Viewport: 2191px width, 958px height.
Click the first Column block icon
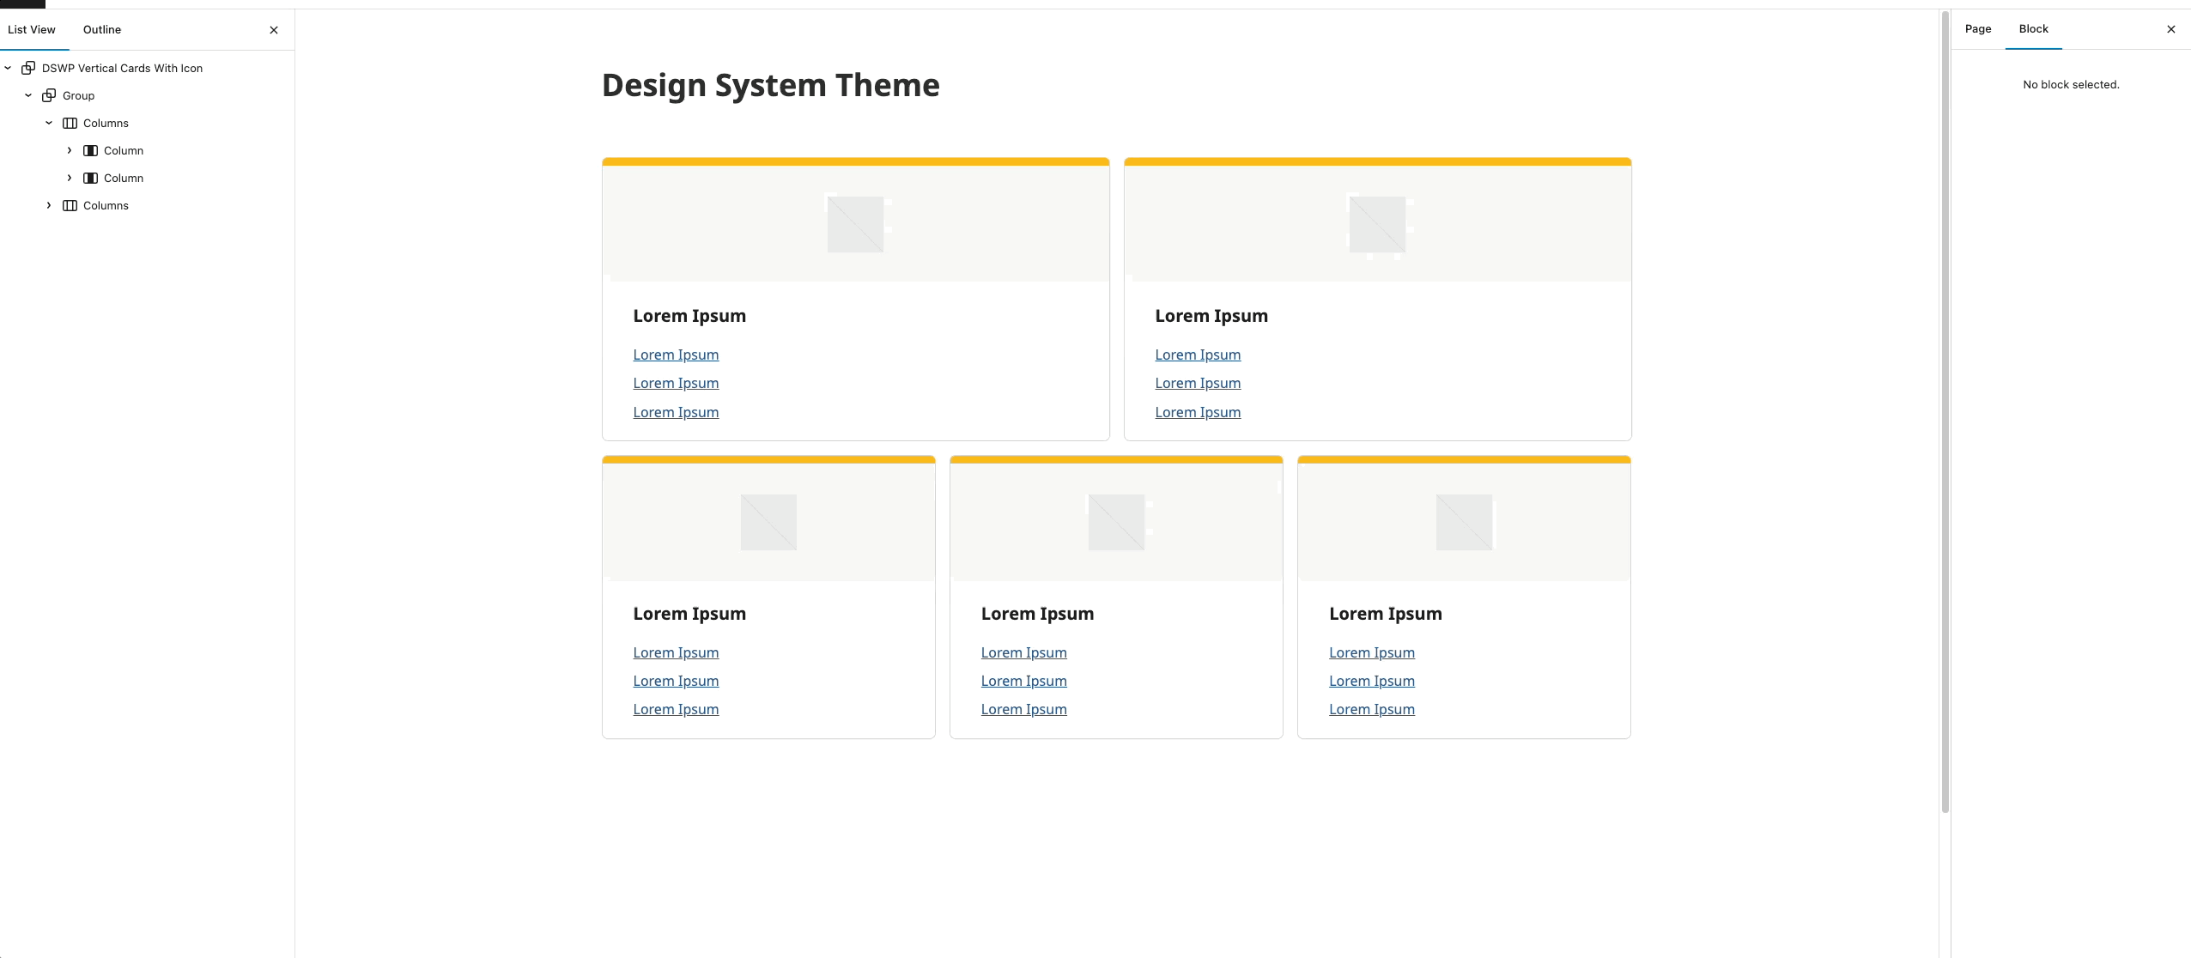tap(90, 150)
